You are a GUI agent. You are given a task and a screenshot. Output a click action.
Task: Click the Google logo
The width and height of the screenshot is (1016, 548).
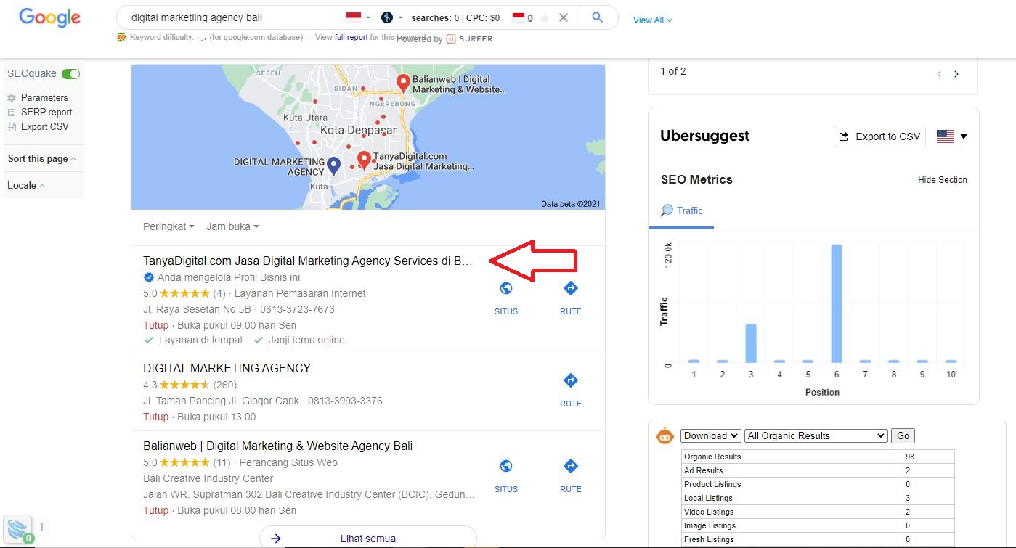coord(49,17)
